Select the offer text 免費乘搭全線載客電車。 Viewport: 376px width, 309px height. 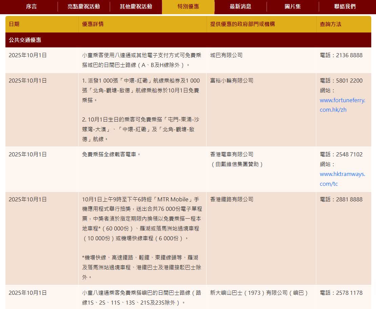(x=111, y=154)
